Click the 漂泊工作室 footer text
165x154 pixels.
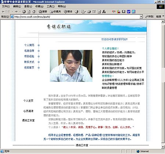[82, 145]
